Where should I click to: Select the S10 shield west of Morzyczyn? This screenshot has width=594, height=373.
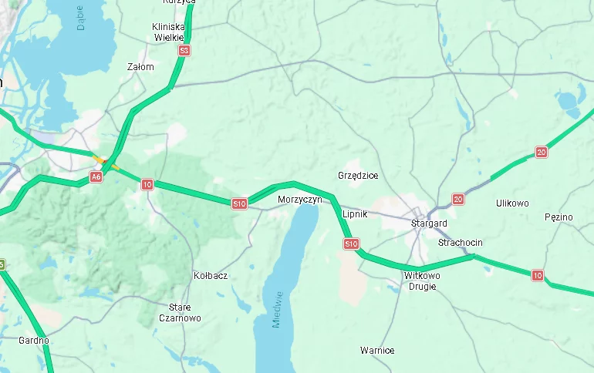[x=239, y=204]
